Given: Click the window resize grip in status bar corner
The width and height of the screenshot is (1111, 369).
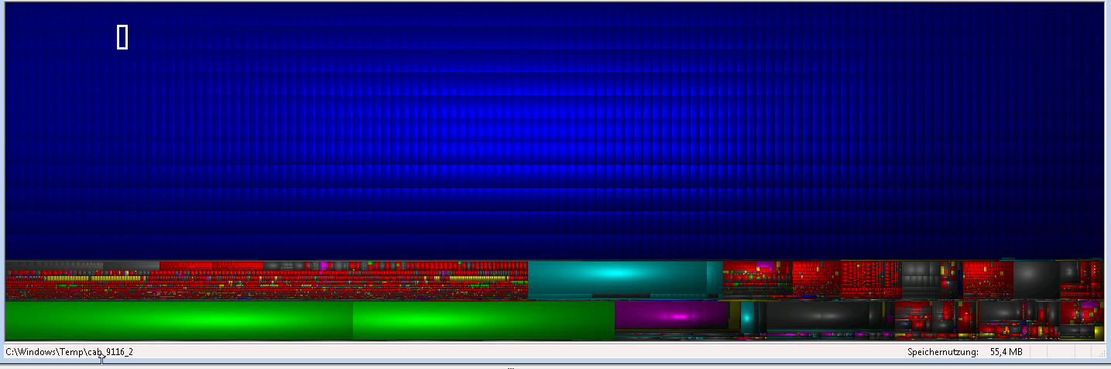Looking at the screenshot, I should pyautogui.click(x=1100, y=353).
